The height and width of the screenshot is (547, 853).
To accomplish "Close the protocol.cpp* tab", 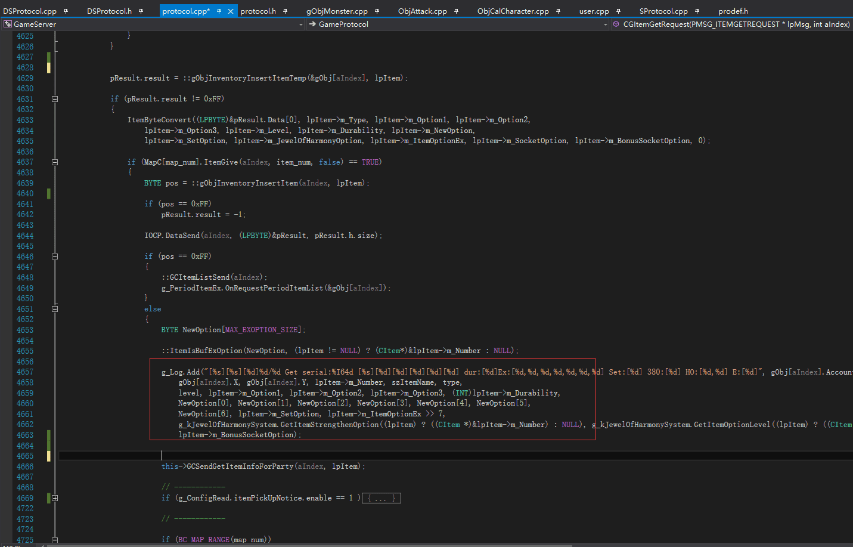I will (x=231, y=11).
